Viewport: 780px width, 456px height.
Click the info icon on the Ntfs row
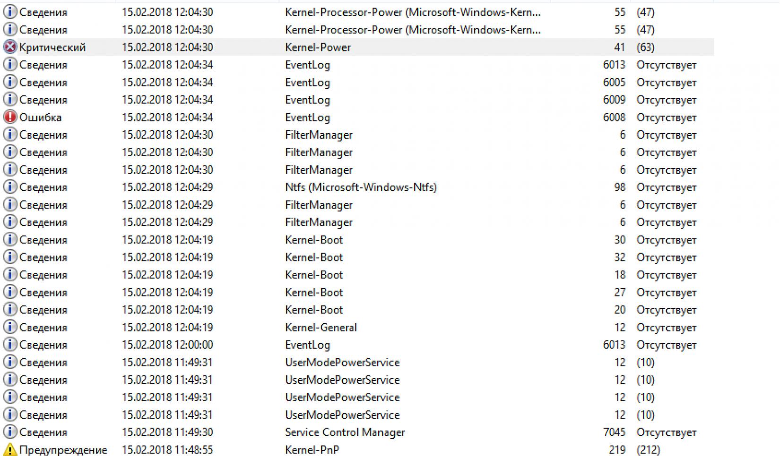pos(9,187)
